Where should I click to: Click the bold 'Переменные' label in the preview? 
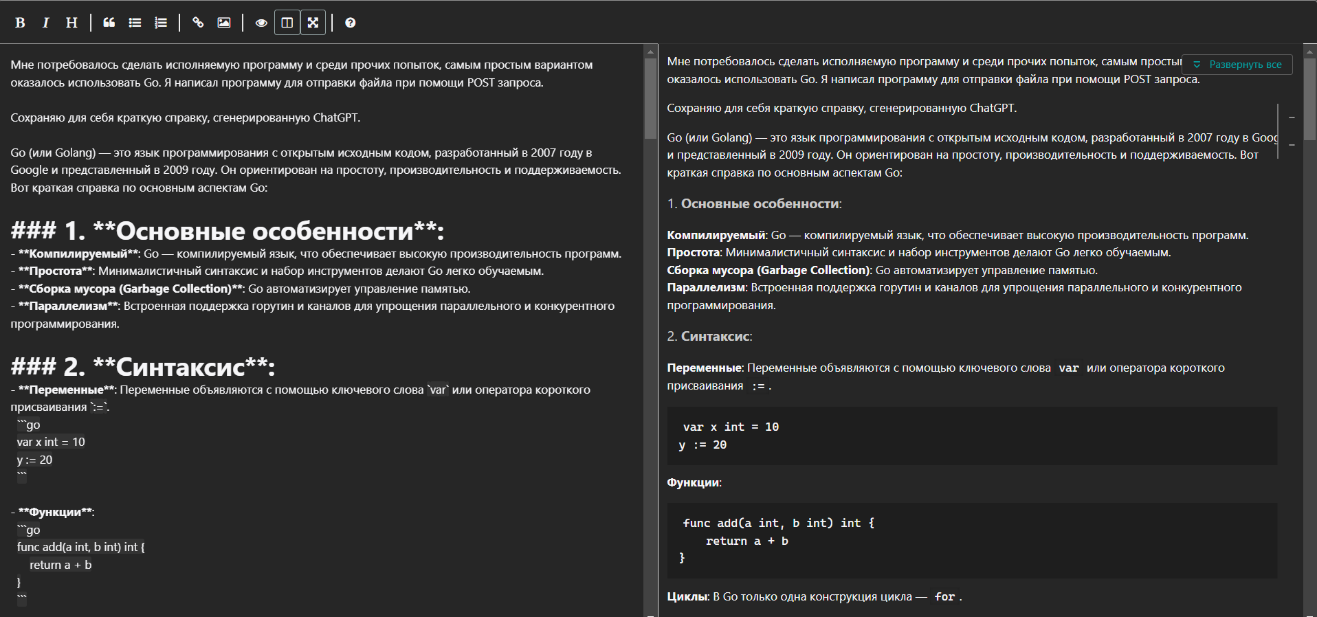704,368
